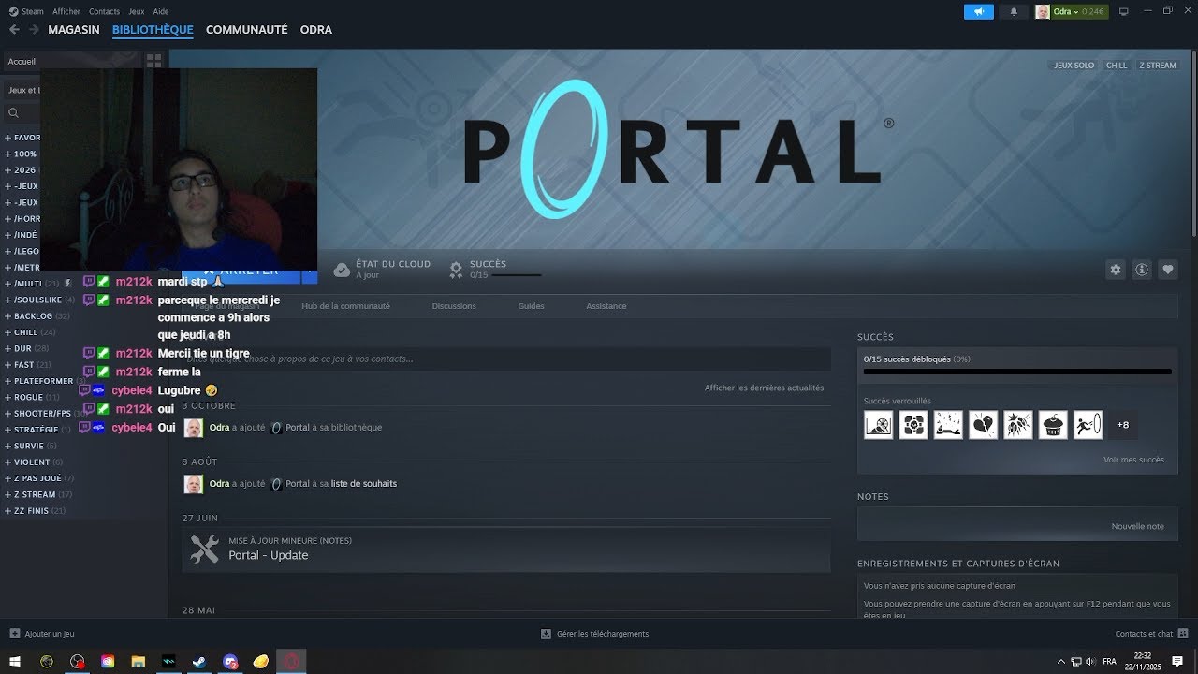Click the activity status input field

point(506,359)
